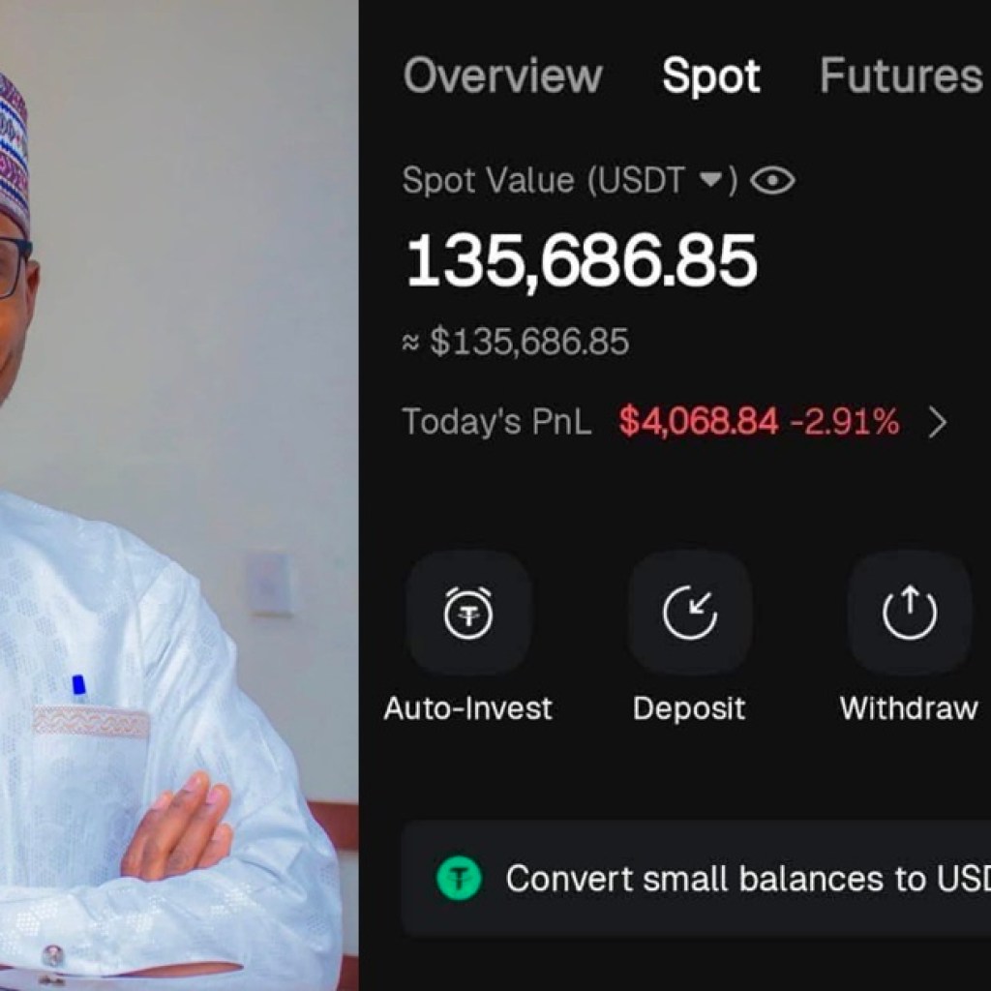This screenshot has height=991, width=991.
Task: Hide balance using the eye icon
Action: pyautogui.click(x=772, y=181)
